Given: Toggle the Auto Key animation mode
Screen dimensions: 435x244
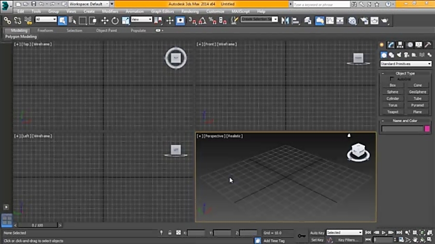Looking at the screenshot, I should point(317,232).
